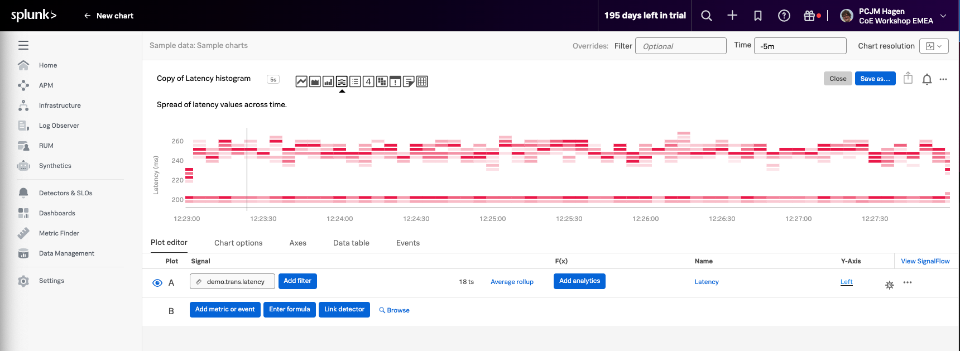Open the bookmark icon in header

pyautogui.click(x=758, y=16)
